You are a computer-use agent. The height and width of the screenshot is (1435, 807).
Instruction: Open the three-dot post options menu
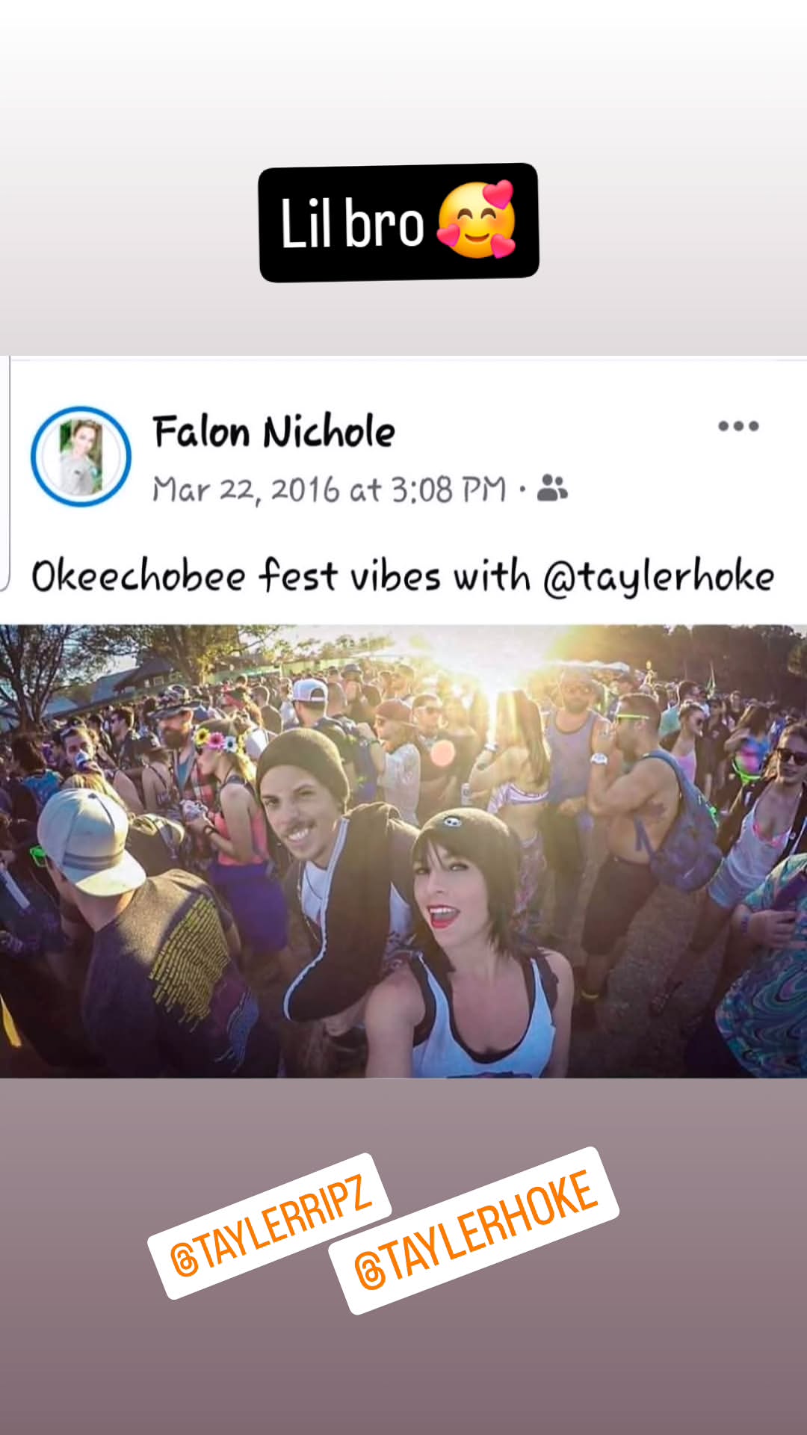[x=738, y=426]
